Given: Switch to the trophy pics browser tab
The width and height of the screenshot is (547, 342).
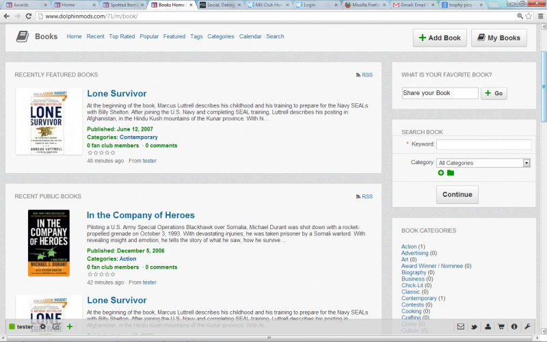Looking at the screenshot, I should (462, 5).
